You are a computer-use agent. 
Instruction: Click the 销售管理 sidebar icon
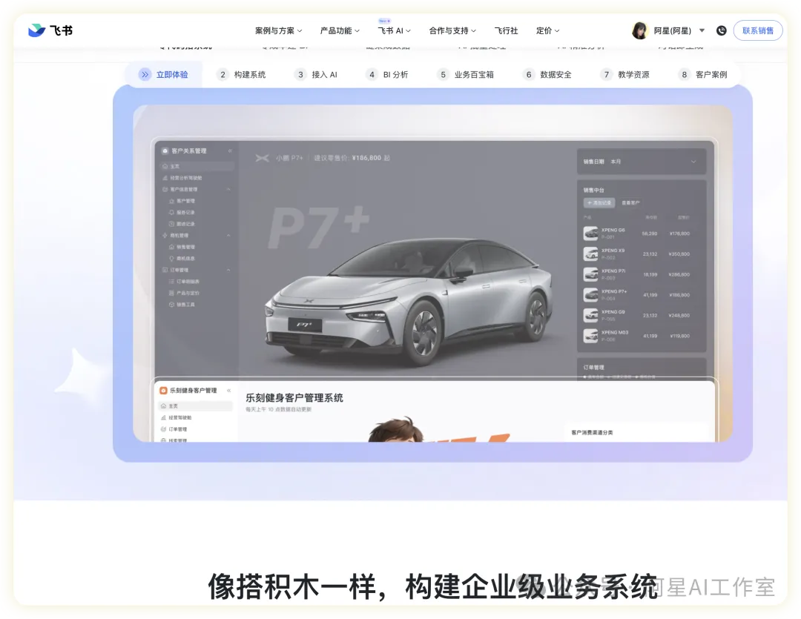[x=171, y=247]
